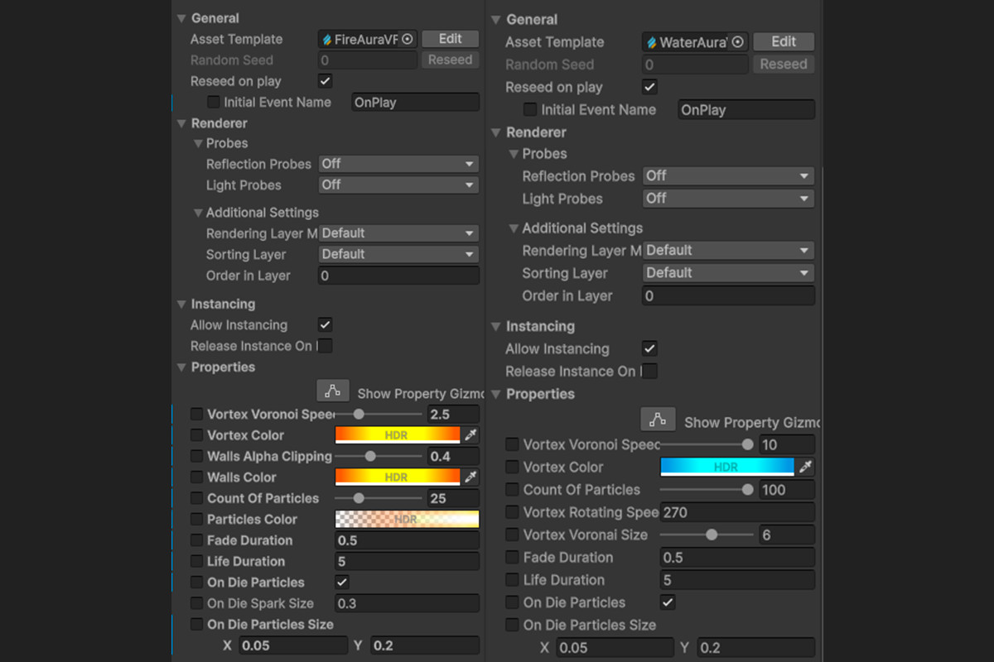Click Edit button beside FireAura template

point(451,39)
